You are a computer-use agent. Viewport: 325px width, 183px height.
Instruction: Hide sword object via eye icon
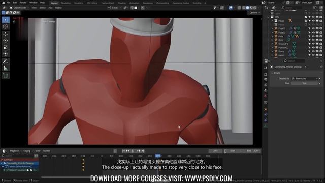(313, 55)
